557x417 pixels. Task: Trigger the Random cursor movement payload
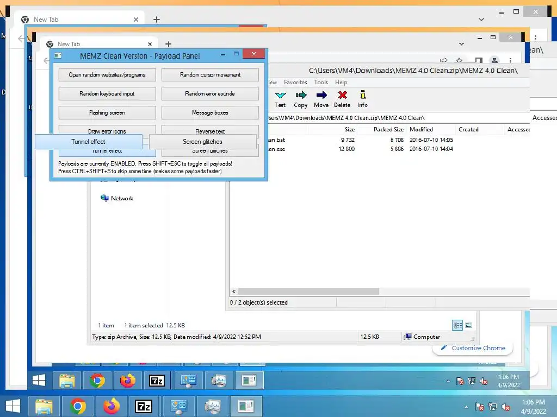(210, 75)
